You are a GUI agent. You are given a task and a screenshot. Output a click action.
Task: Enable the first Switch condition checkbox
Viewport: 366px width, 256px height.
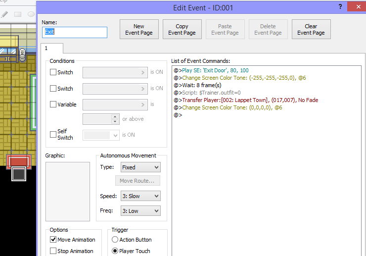pyautogui.click(x=53, y=72)
